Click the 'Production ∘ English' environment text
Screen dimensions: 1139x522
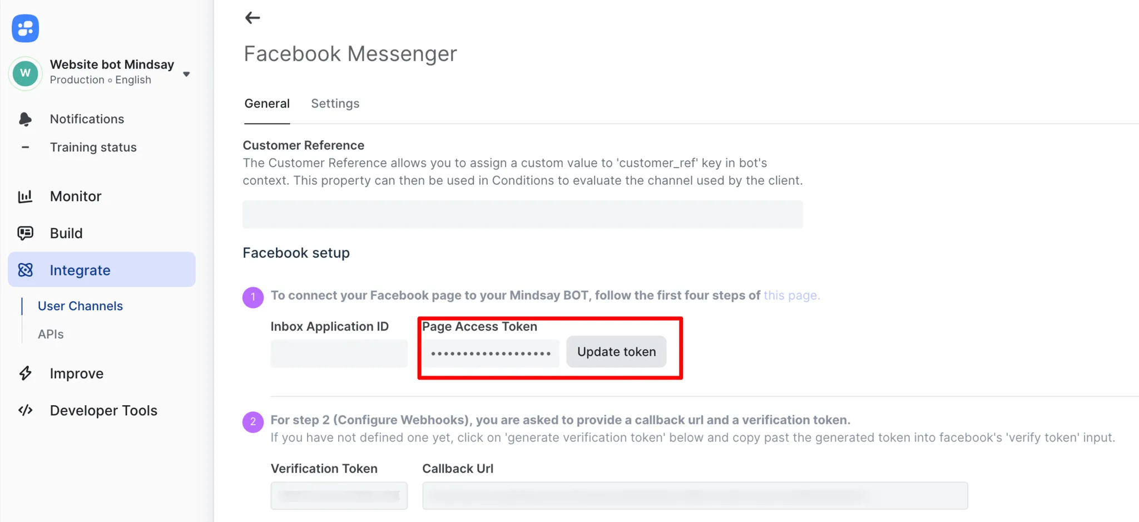pos(101,80)
